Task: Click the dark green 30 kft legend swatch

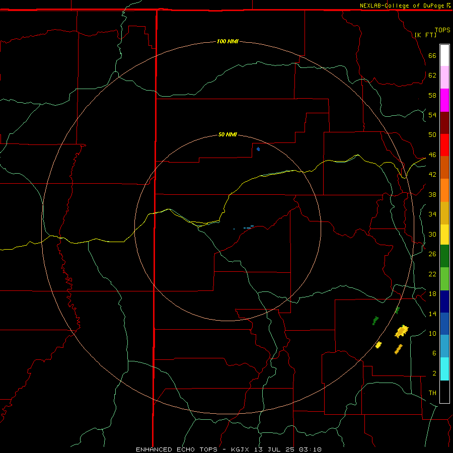Action: pyautogui.click(x=444, y=256)
